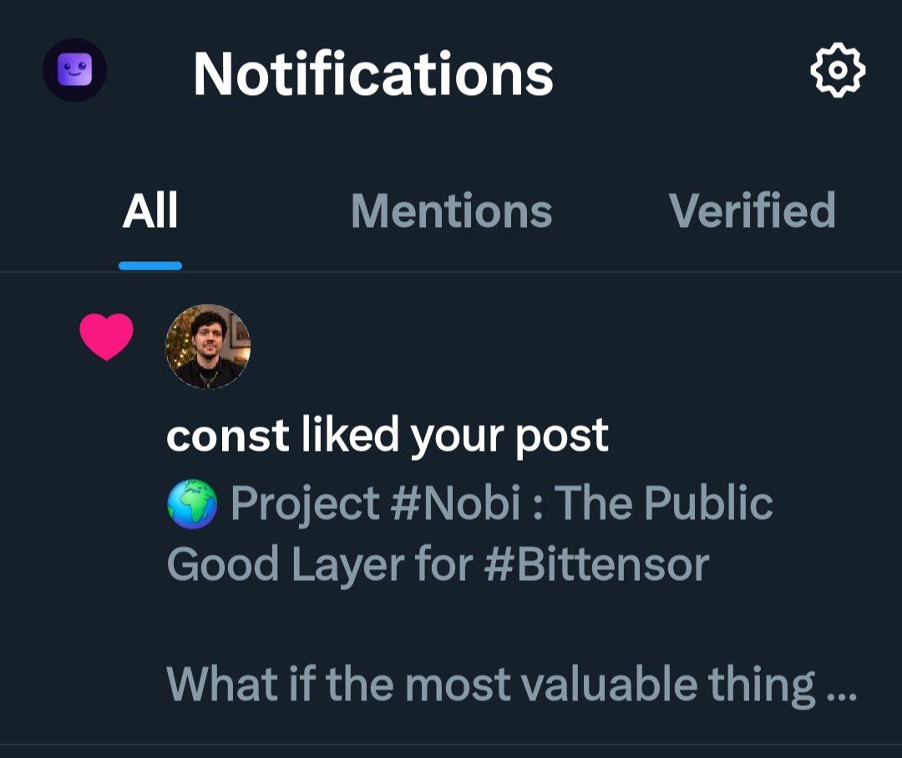Click the globe emoji in post preview
The image size is (902, 758).
click(192, 504)
